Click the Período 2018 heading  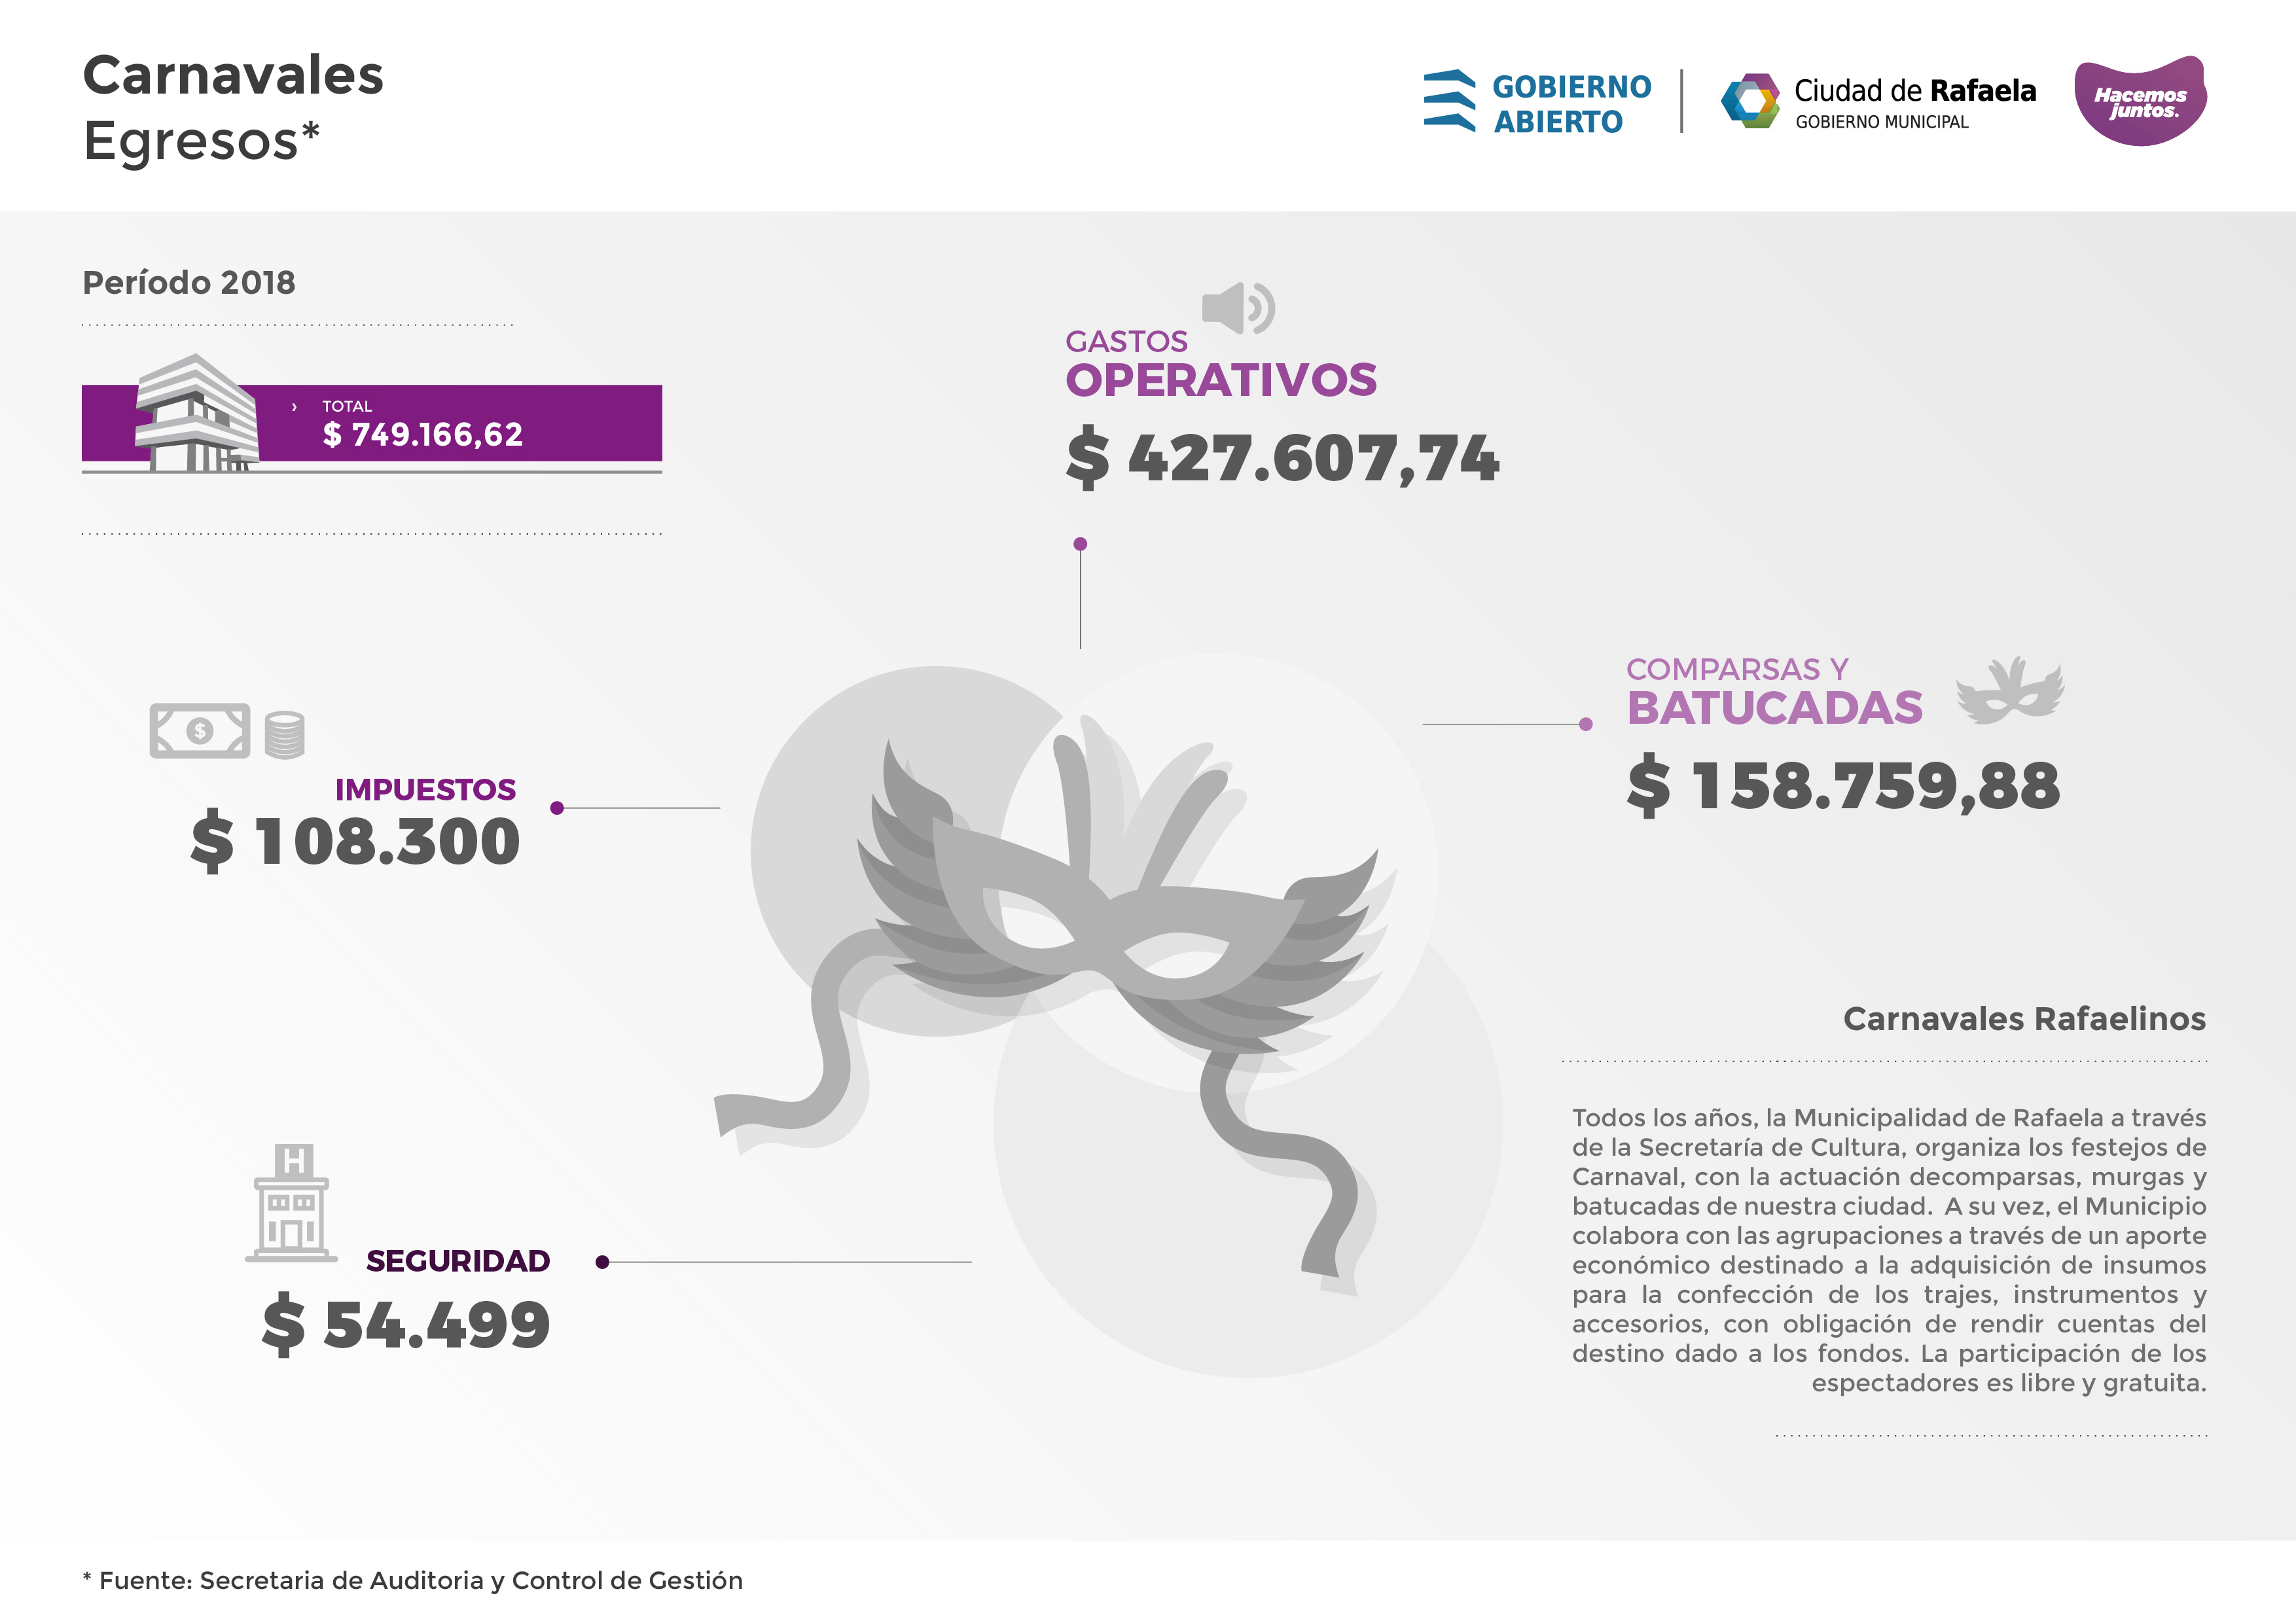[189, 283]
